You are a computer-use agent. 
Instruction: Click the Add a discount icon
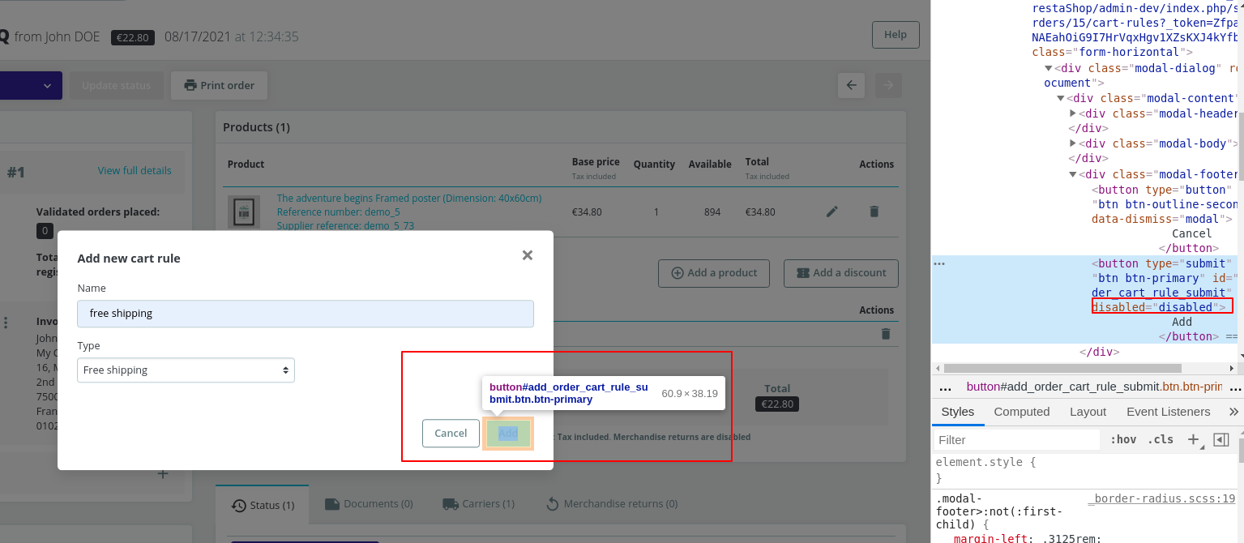802,273
